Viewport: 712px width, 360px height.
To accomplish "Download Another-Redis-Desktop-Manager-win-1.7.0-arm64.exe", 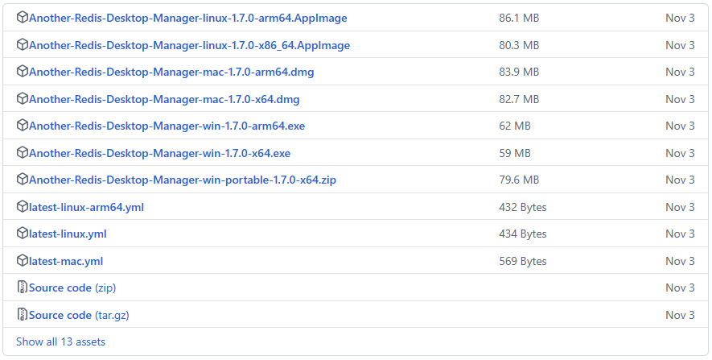I will click(167, 126).
